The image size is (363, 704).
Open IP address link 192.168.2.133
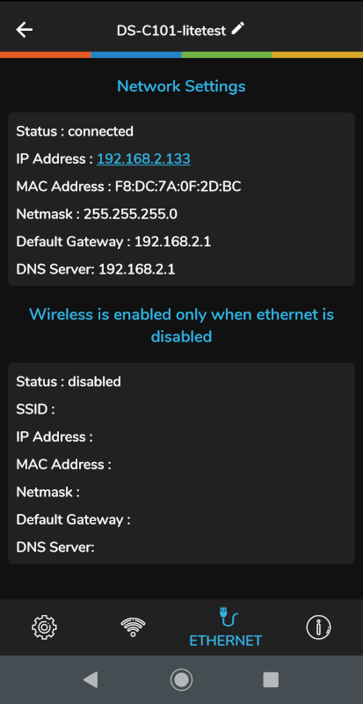coord(143,159)
